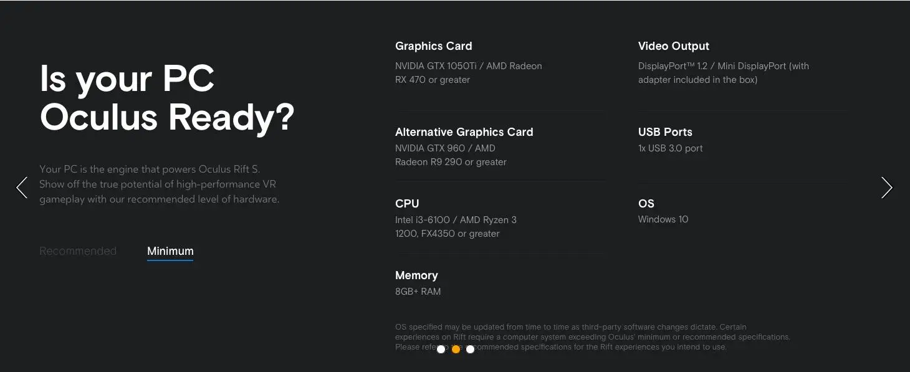Screen dimensions: 910x372
Task: Click the Graphics Card heading
Action: [x=433, y=46]
